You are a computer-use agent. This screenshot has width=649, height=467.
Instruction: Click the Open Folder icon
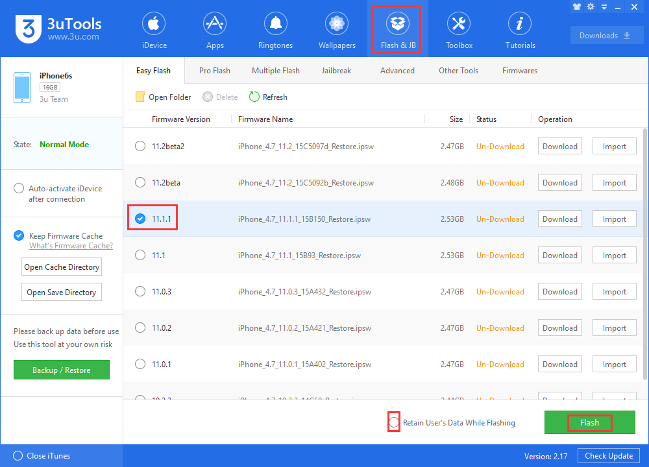(140, 97)
